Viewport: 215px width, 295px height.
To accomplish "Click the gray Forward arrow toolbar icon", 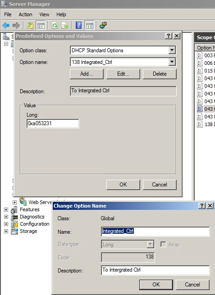I will [16, 25].
